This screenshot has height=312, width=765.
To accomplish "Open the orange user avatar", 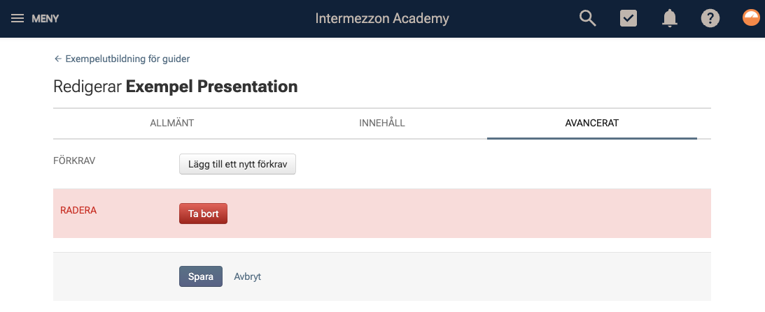I will click(751, 17).
